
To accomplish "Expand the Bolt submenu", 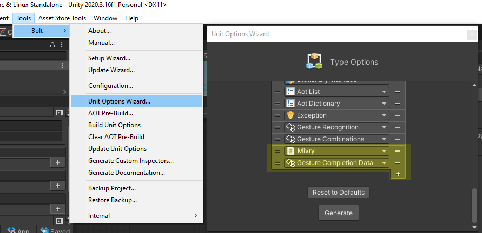I will [42, 31].
